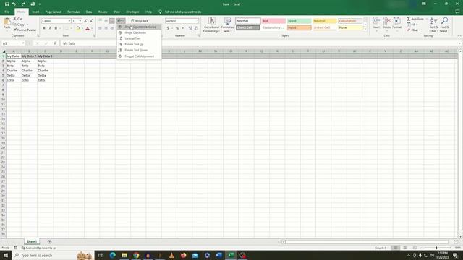Open Conditional Formatting menu

211,25
